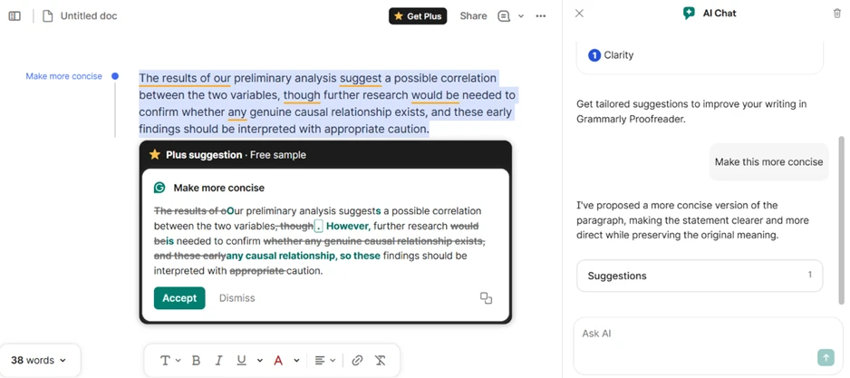Open the text alignment icon
This screenshot has height=378, width=850.
[x=320, y=360]
